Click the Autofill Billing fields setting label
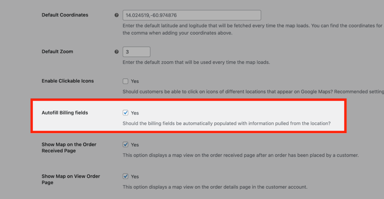 64,113
